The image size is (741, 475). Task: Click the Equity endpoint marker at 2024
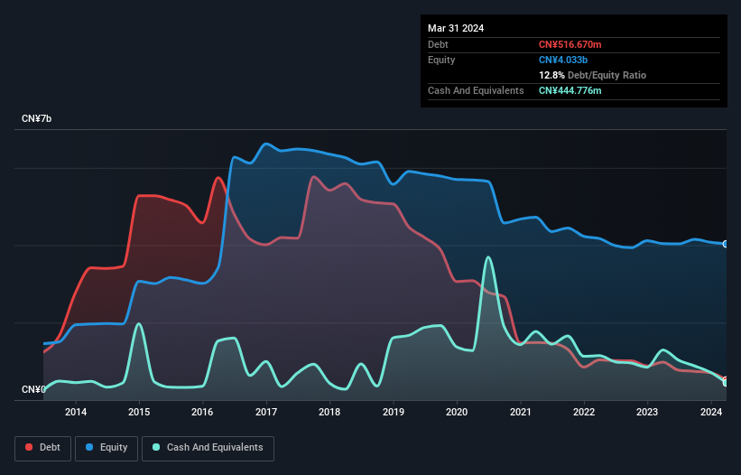726,244
